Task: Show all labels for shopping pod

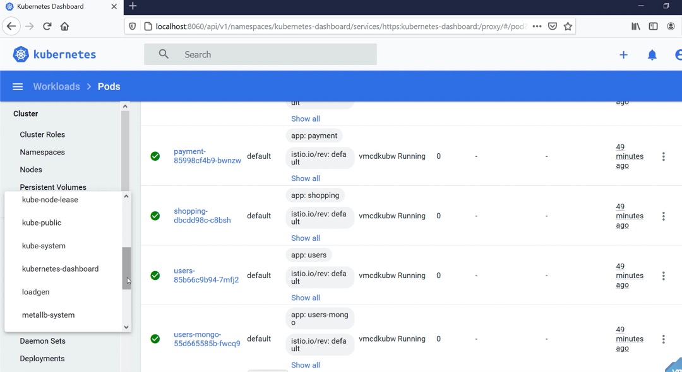Action: (305, 238)
